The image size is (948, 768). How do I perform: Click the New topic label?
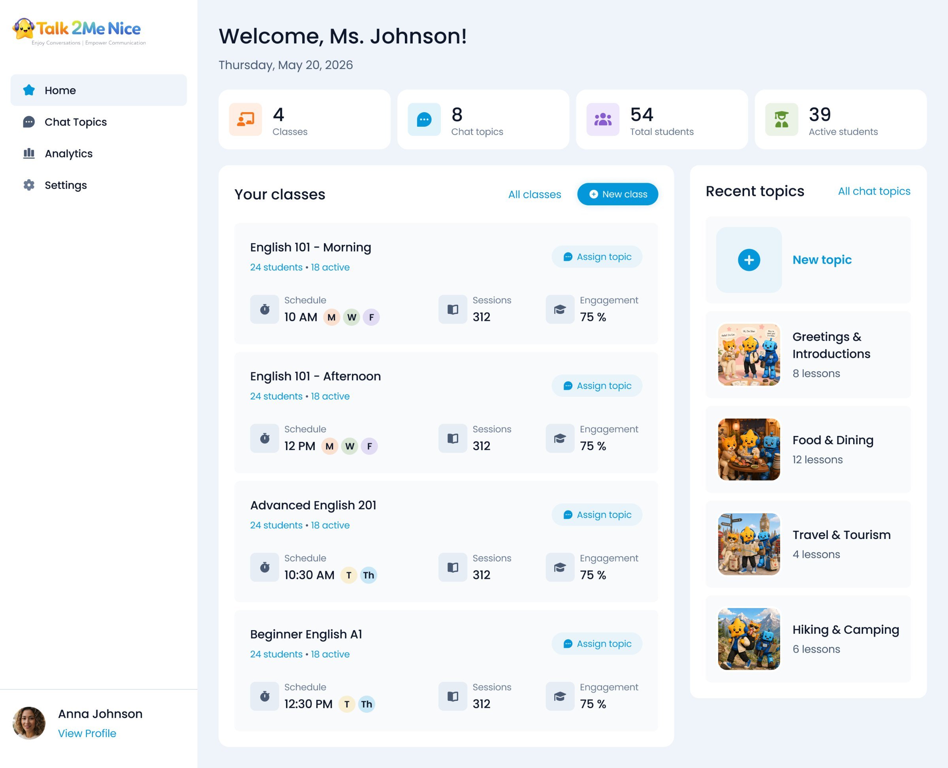pos(822,260)
